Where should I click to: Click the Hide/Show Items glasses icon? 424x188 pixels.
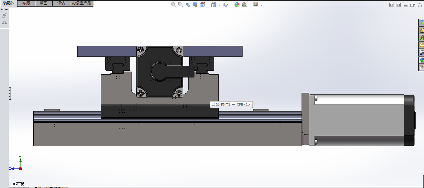225,5
